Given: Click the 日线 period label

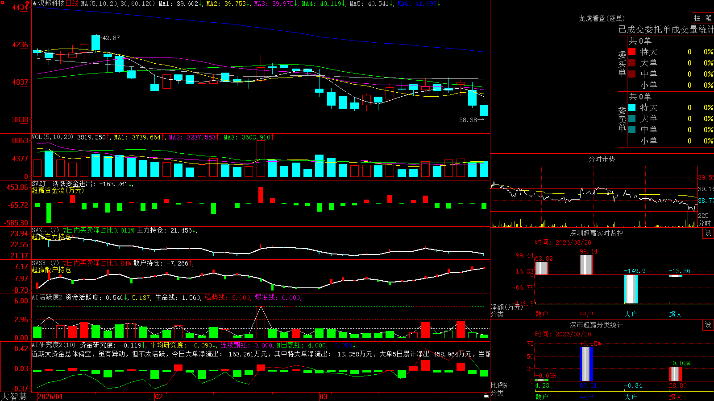Looking at the screenshot, I should [x=72, y=4].
